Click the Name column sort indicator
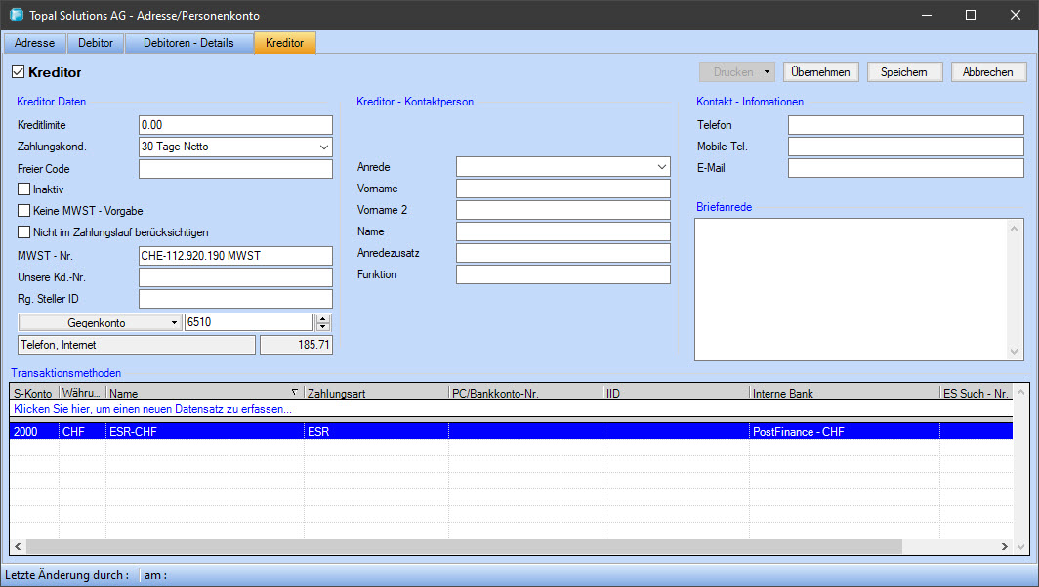Screen dimensions: 1039x587 pyautogui.click(x=295, y=393)
